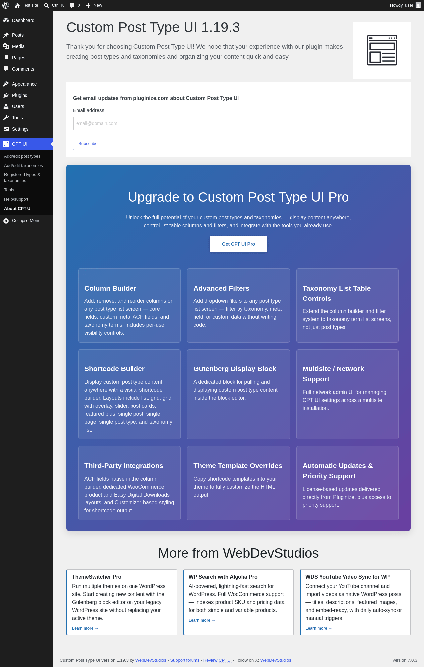Click the Tools wrench icon

[x=6, y=118]
